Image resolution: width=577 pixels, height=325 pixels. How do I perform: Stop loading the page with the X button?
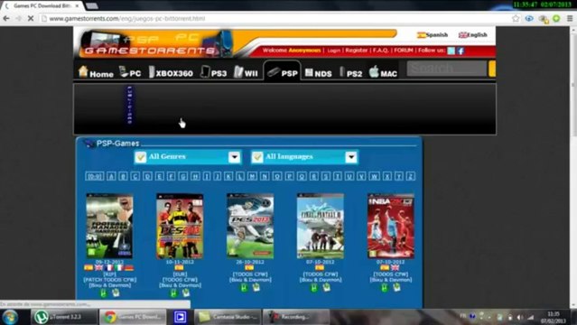coord(31,18)
